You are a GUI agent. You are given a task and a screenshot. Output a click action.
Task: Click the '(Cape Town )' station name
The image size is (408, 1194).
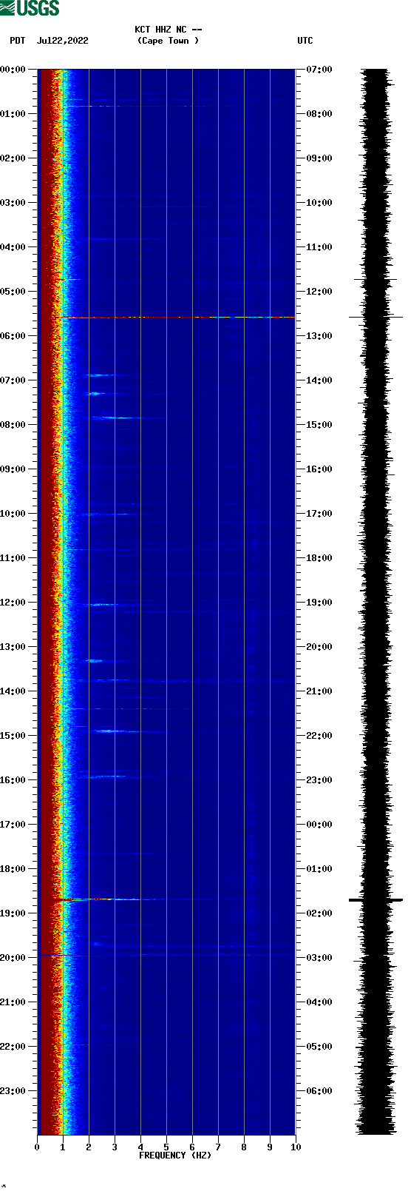[169, 41]
